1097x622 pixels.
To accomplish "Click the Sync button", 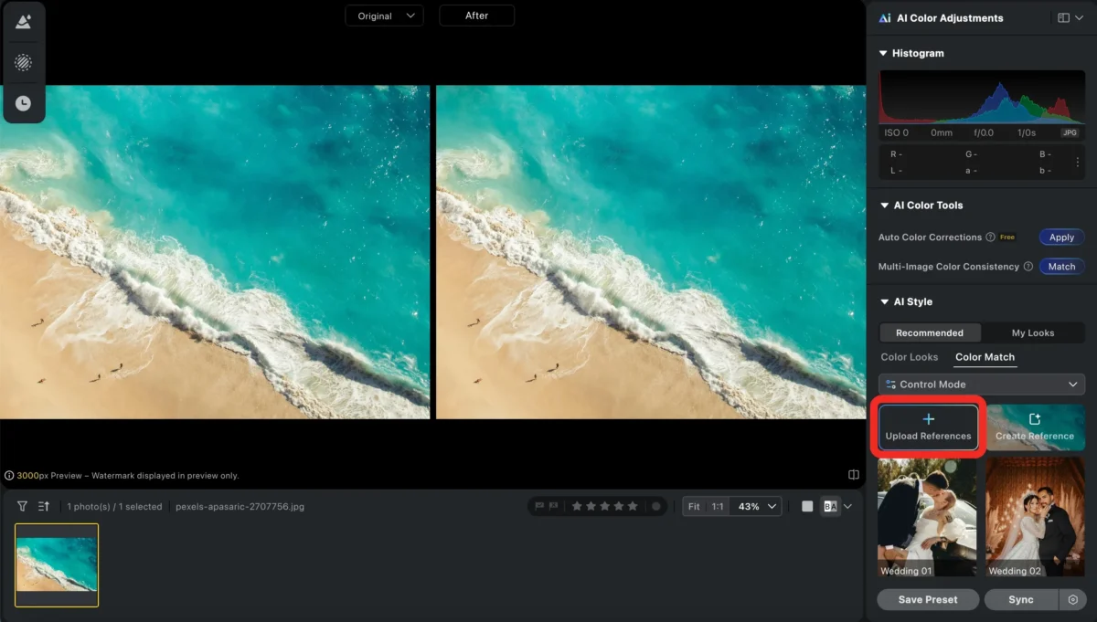I will click(x=1021, y=599).
